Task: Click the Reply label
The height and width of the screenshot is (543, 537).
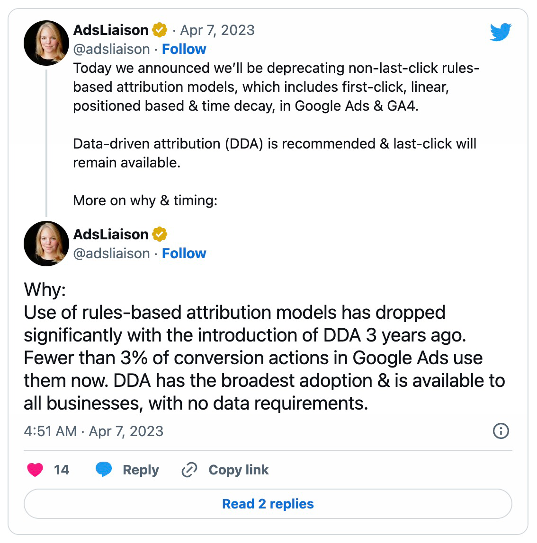Action: click(140, 470)
